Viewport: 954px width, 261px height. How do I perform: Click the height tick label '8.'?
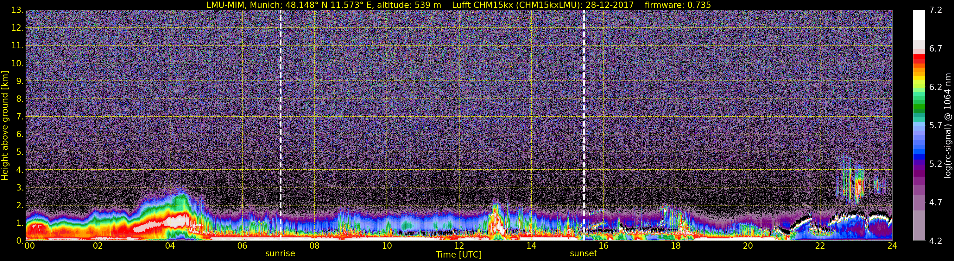20,99
